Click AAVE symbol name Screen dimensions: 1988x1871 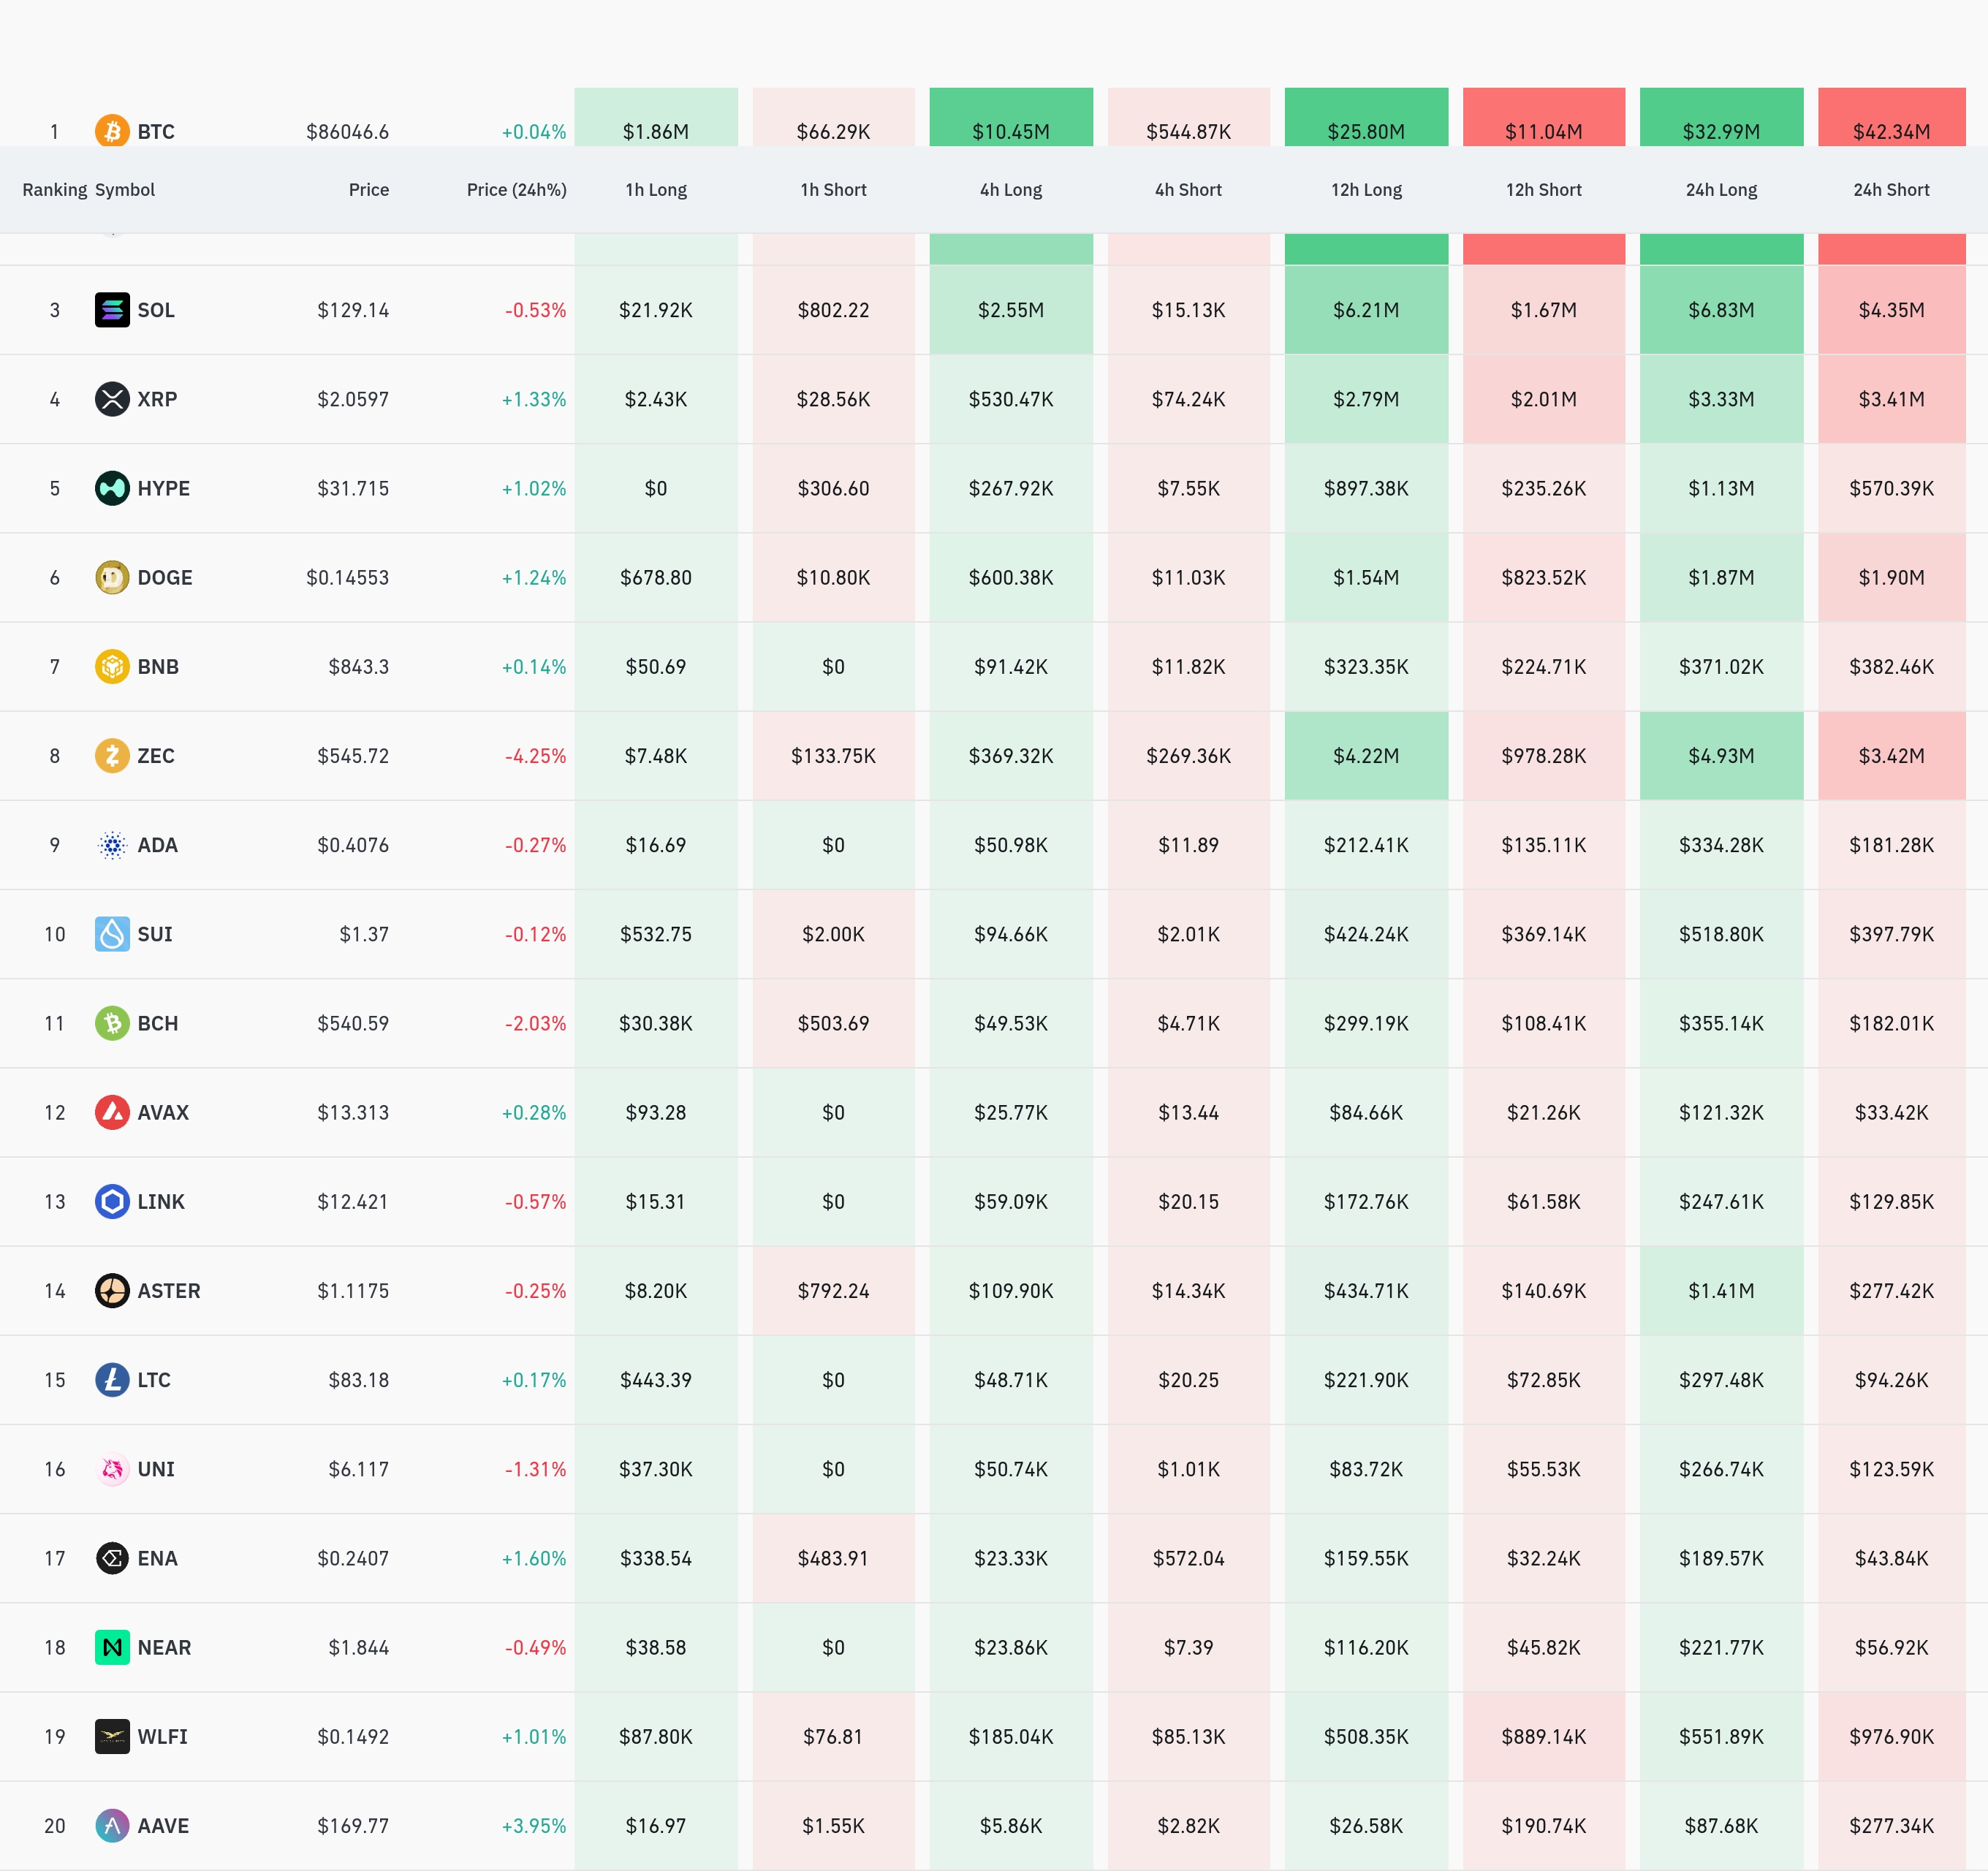(x=163, y=1825)
